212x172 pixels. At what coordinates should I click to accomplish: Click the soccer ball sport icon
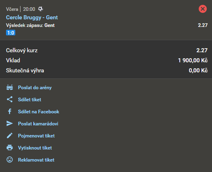pyautogui.click(x=41, y=9)
